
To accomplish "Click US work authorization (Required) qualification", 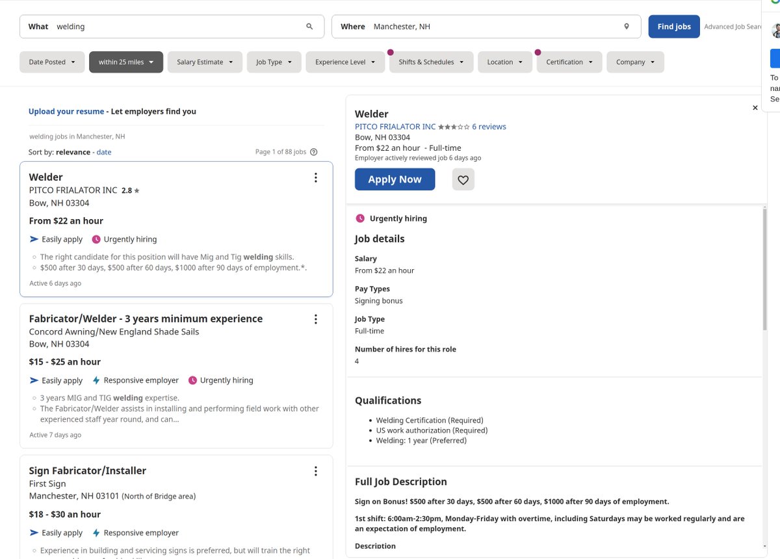I will click(432, 430).
